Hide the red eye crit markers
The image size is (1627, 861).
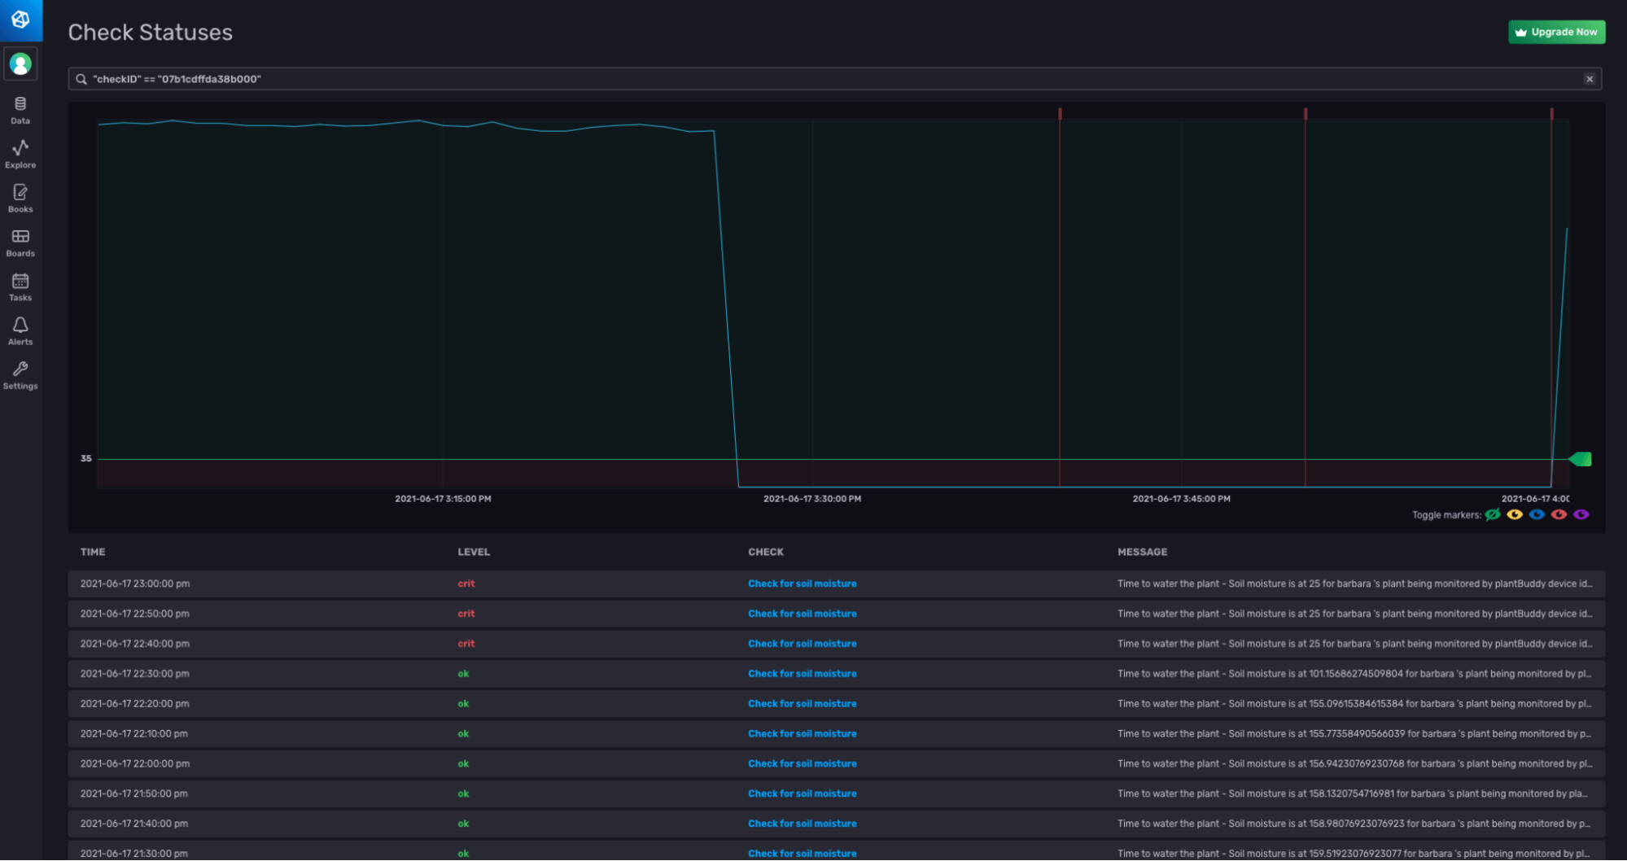point(1559,514)
